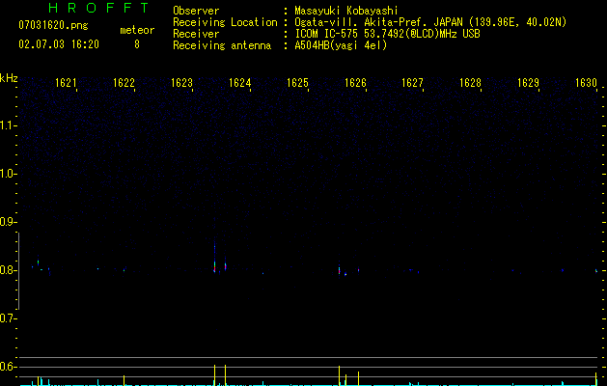Click the HROFFT title text

coord(98,8)
